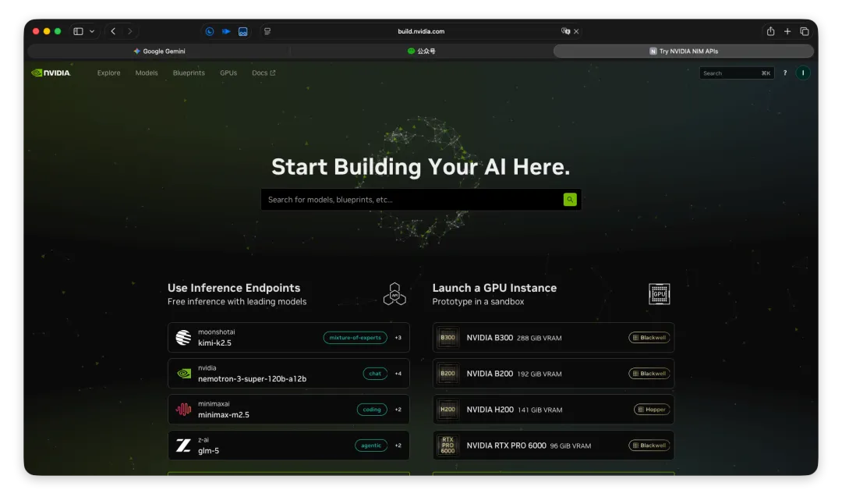Expand the +4 tags on nemotron-3-super
The height and width of the screenshot is (504, 842).
(x=398, y=374)
